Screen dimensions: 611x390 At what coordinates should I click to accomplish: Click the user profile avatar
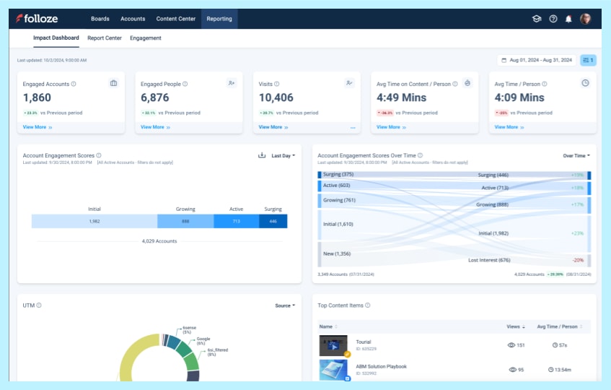(585, 19)
